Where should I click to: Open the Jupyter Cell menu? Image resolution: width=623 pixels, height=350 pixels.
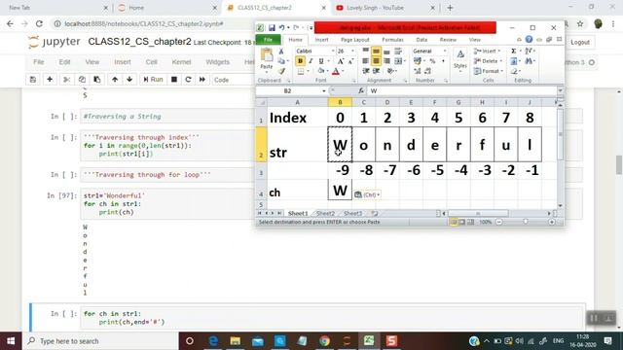point(152,62)
